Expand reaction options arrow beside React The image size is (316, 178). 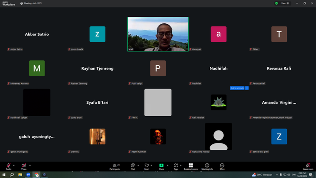pyautogui.click(x=152, y=165)
